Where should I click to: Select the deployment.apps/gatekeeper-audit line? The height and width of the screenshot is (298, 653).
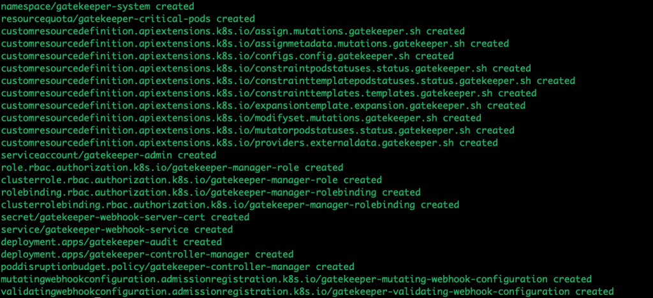pyautogui.click(x=111, y=242)
